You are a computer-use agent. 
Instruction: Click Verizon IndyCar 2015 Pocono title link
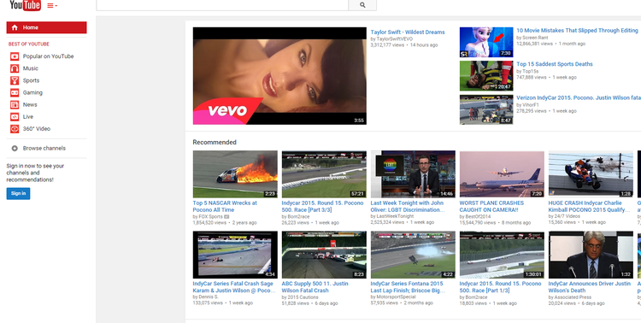pos(579,97)
